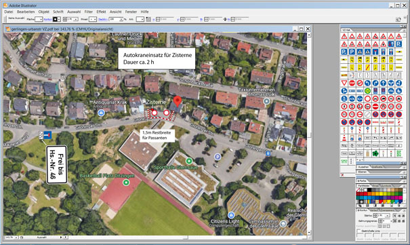This screenshot has width=410, height=245.
Task: Switch to the Ebenen panel tab
Action: click(x=363, y=172)
